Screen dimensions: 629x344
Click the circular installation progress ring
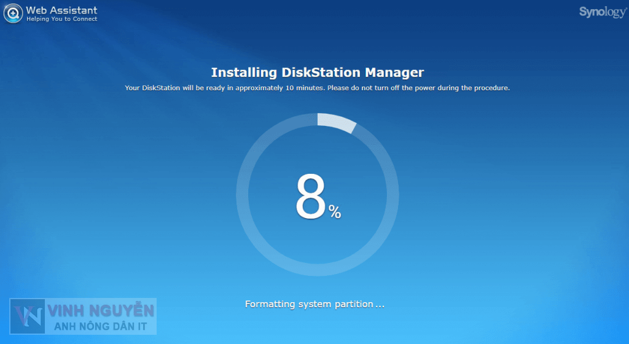click(318, 195)
